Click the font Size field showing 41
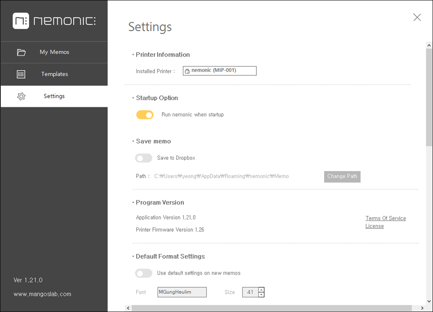The width and height of the screenshot is (433, 312). tap(250, 292)
